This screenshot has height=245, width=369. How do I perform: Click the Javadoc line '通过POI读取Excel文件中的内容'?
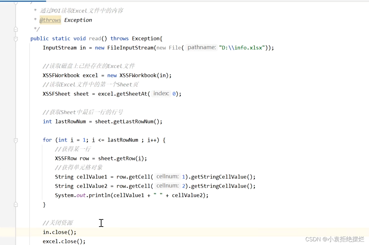tap(81, 11)
